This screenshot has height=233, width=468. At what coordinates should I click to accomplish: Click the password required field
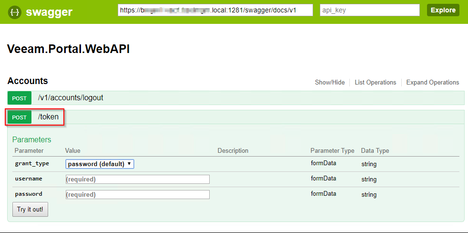click(x=138, y=194)
